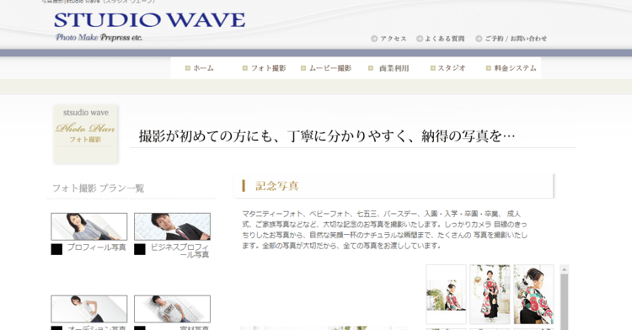Go to ホーム menu item
The image size is (632, 330).
(204, 68)
